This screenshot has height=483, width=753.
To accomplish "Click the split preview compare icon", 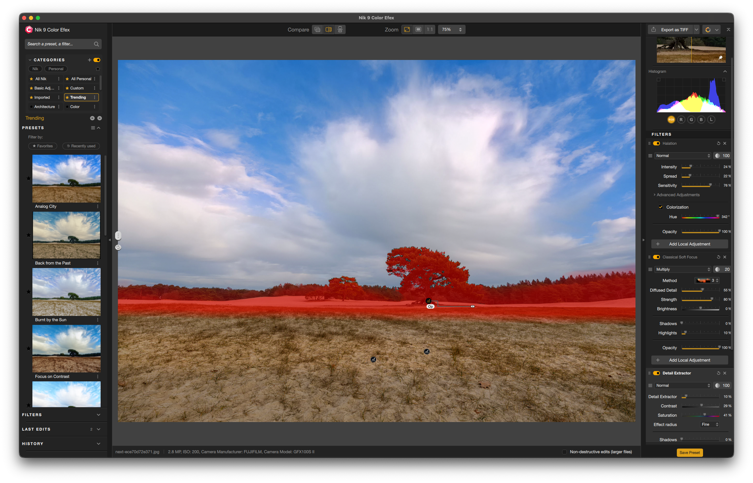I will pyautogui.click(x=328, y=30).
